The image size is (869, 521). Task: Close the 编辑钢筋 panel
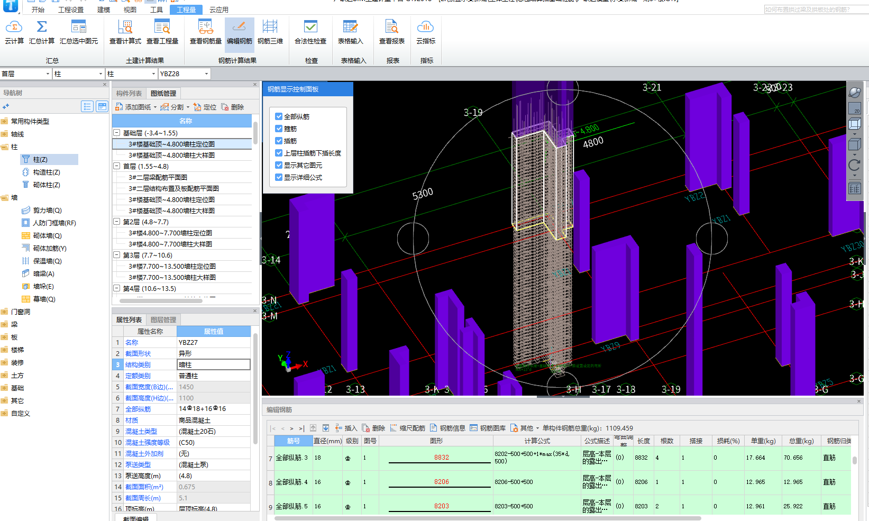click(859, 401)
